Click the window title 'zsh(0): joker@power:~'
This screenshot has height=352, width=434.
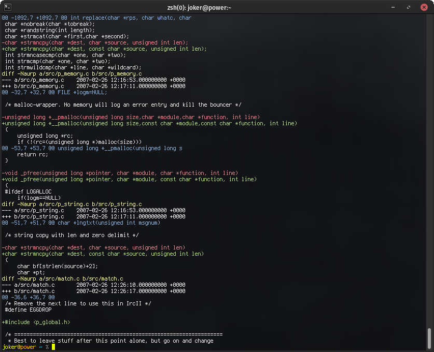point(199,7)
